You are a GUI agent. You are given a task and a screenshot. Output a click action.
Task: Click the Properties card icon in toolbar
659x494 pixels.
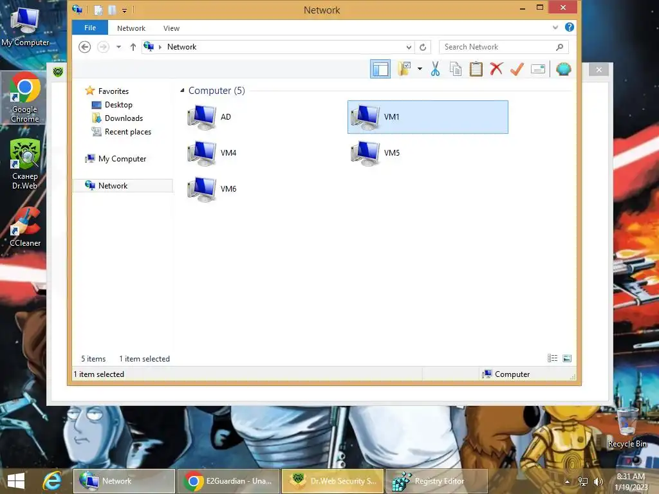538,69
